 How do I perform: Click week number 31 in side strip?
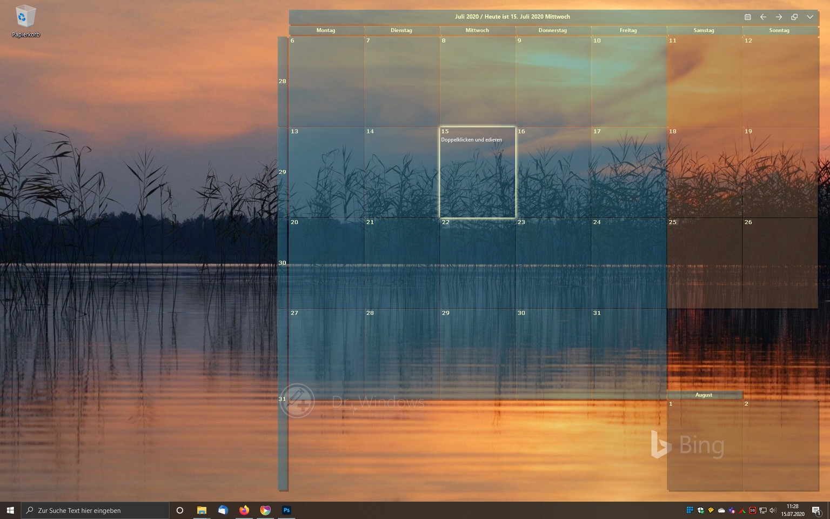pos(283,400)
